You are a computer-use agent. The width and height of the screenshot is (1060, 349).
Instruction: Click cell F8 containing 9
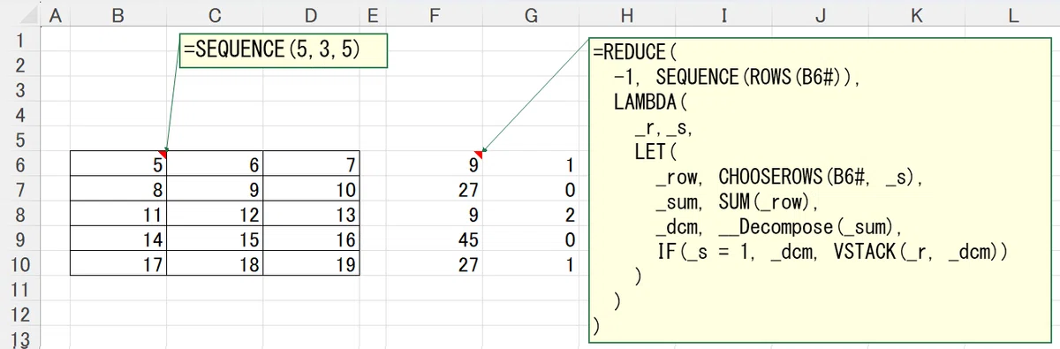[x=434, y=213]
